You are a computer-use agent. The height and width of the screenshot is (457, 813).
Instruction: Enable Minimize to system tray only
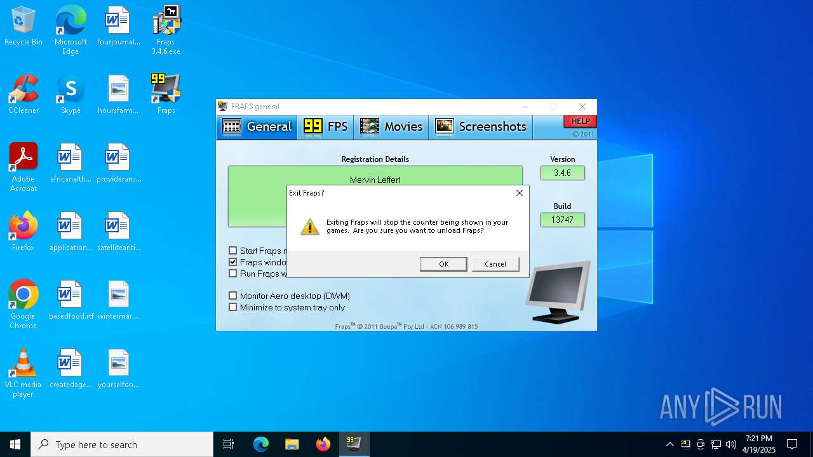pos(233,307)
